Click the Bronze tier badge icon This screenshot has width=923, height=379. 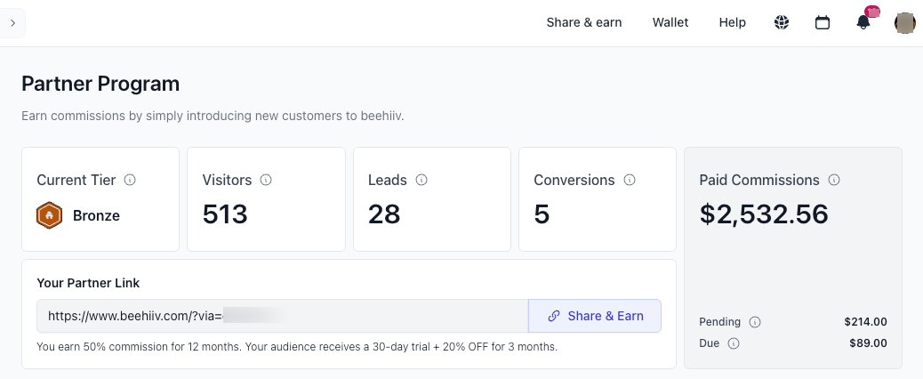(49, 215)
